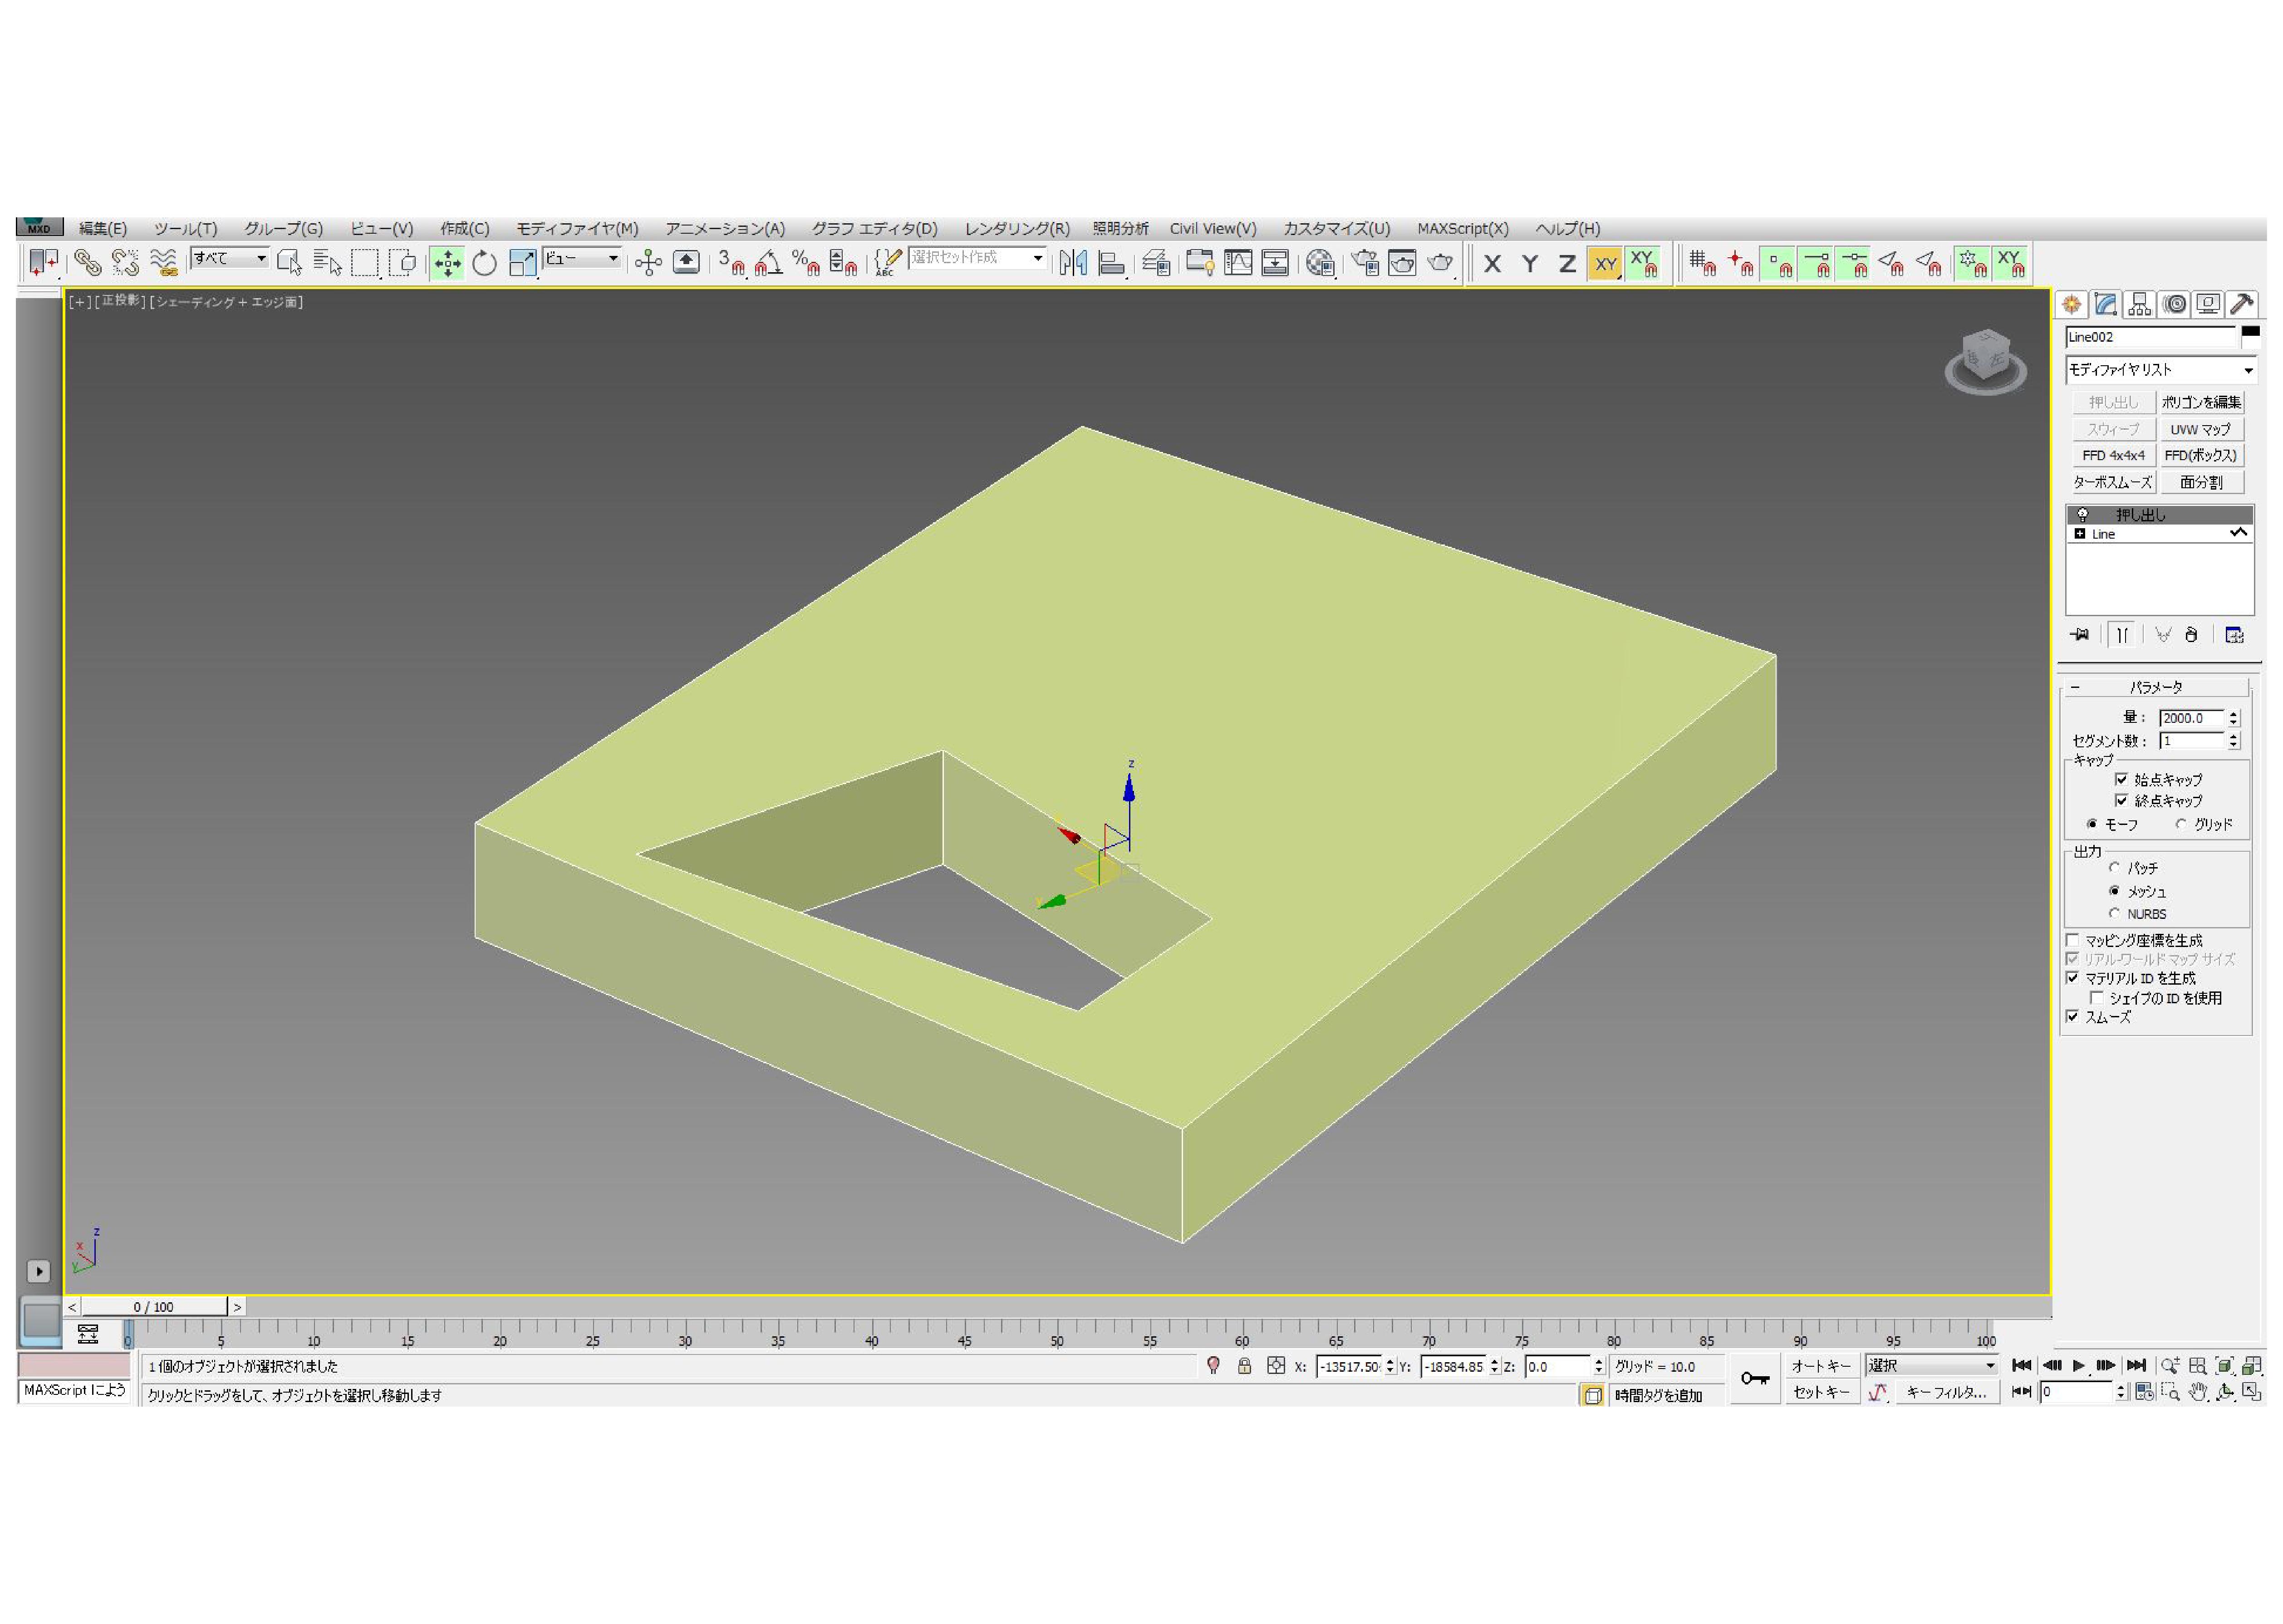The image size is (2283, 1624).
Task: Select the Rotate tool in toolbar
Action: (484, 263)
